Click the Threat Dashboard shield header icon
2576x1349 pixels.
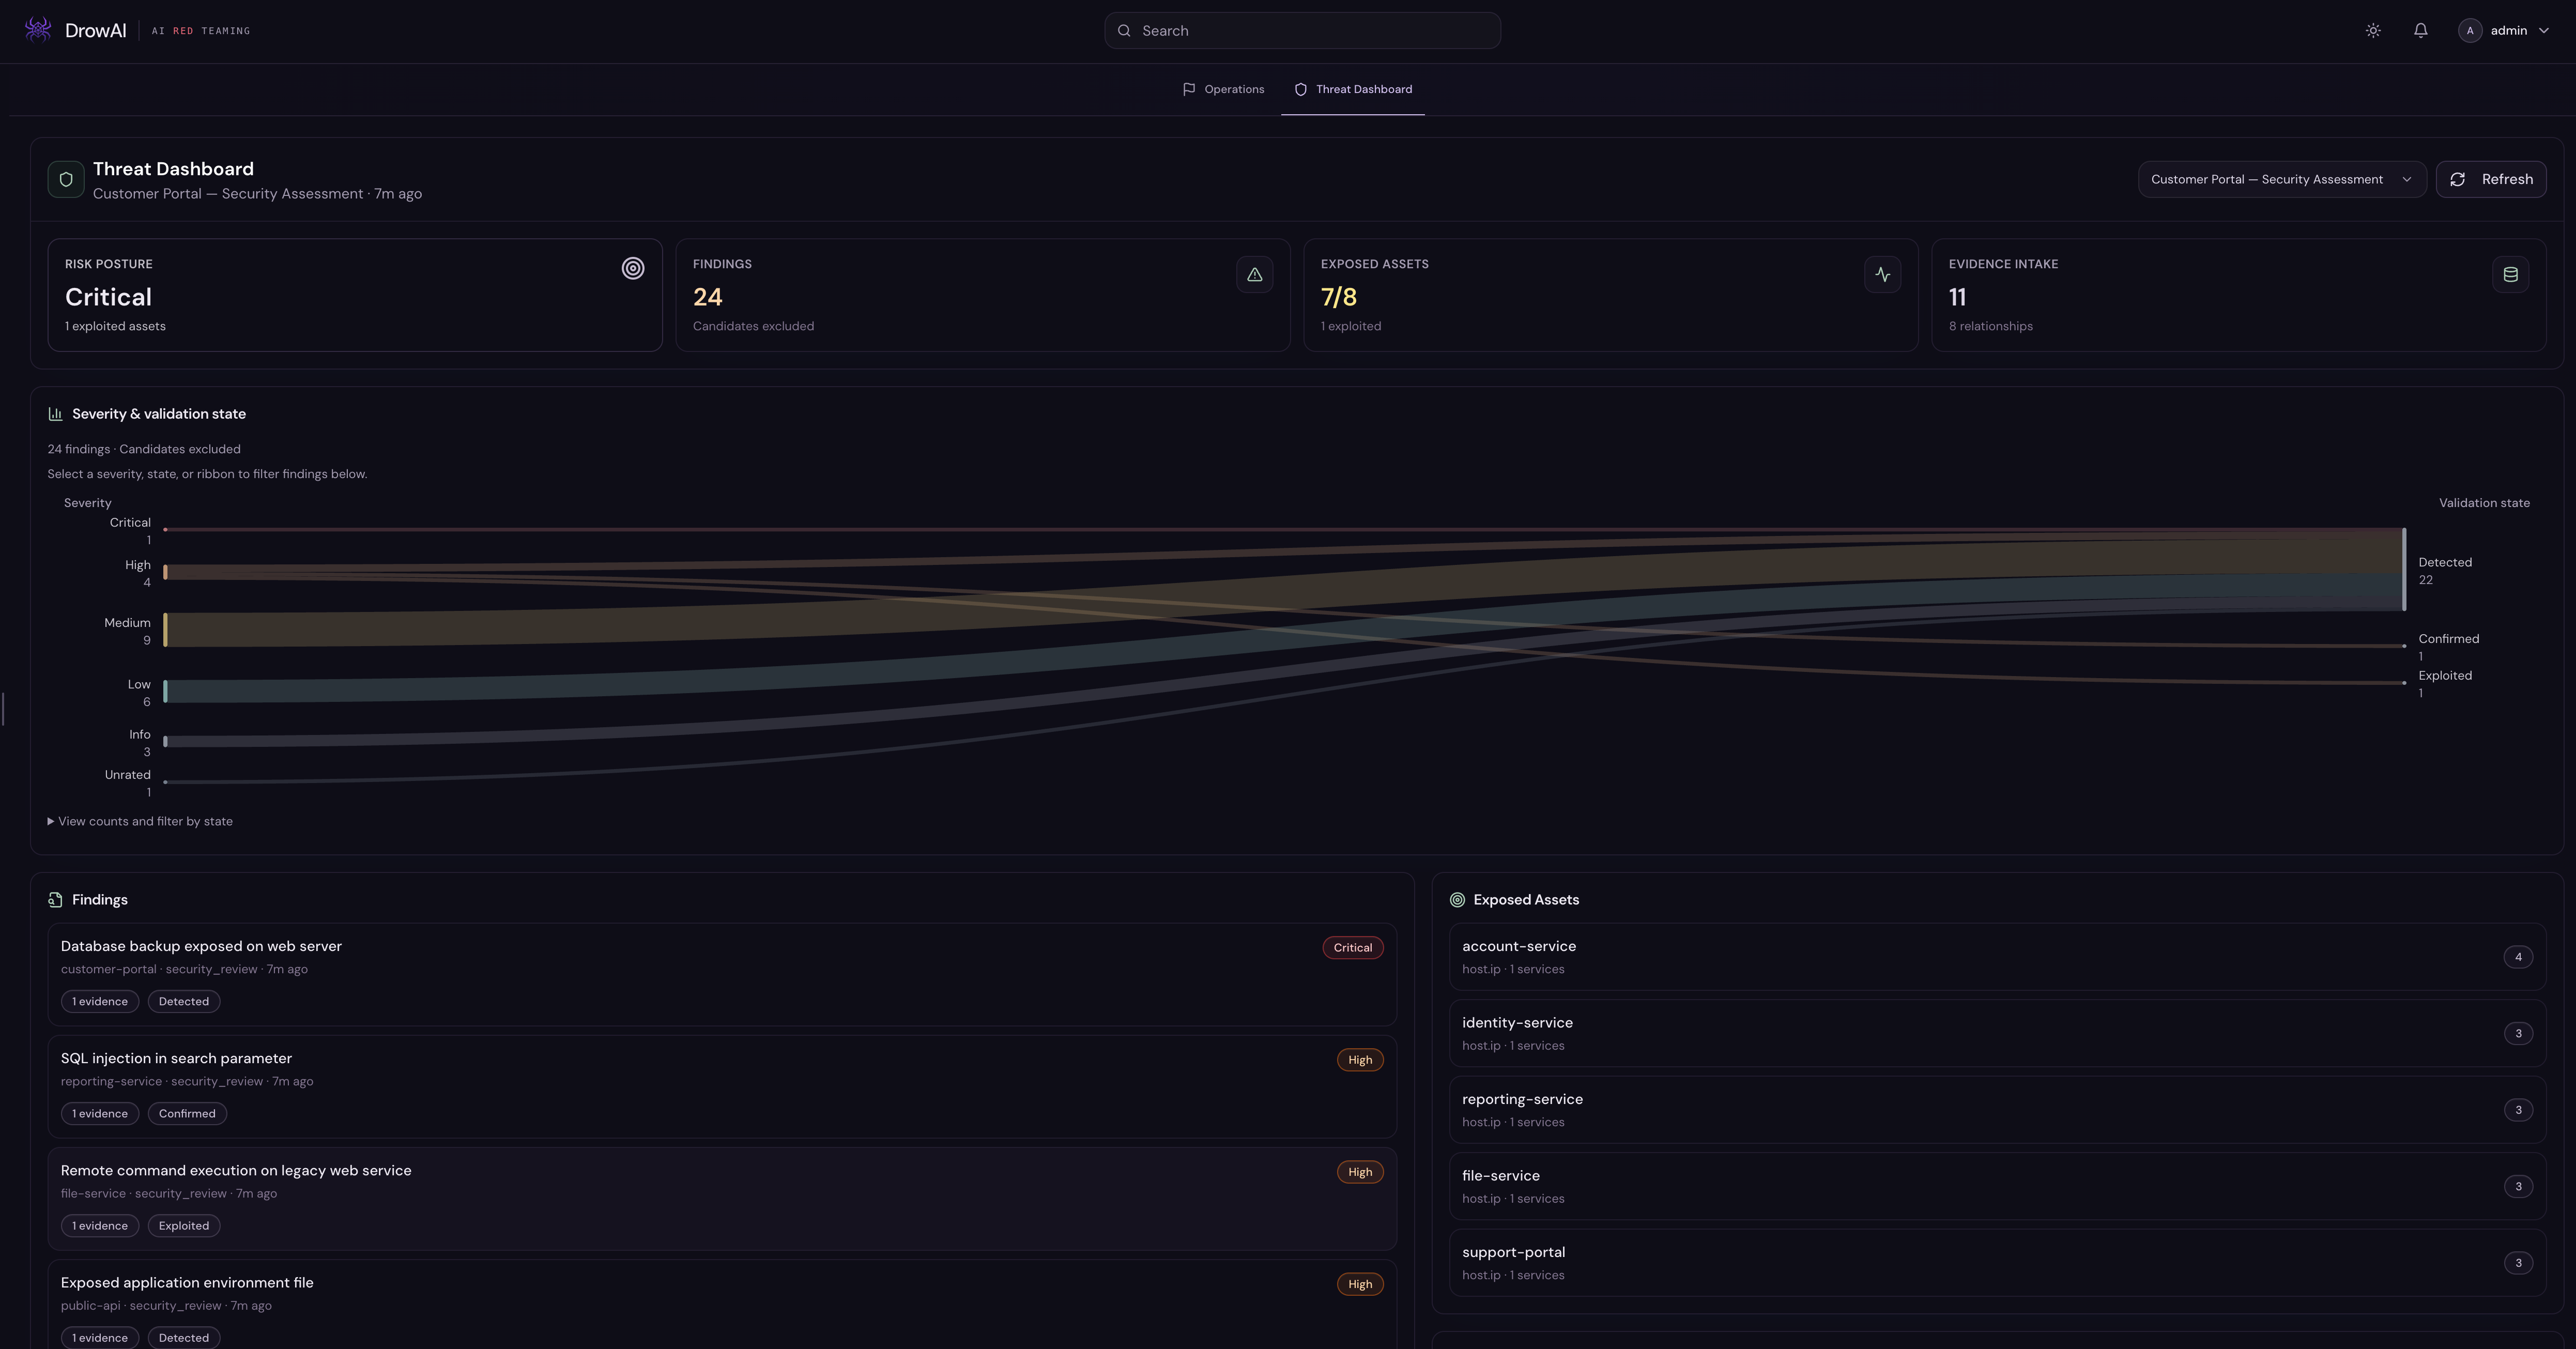pos(66,180)
